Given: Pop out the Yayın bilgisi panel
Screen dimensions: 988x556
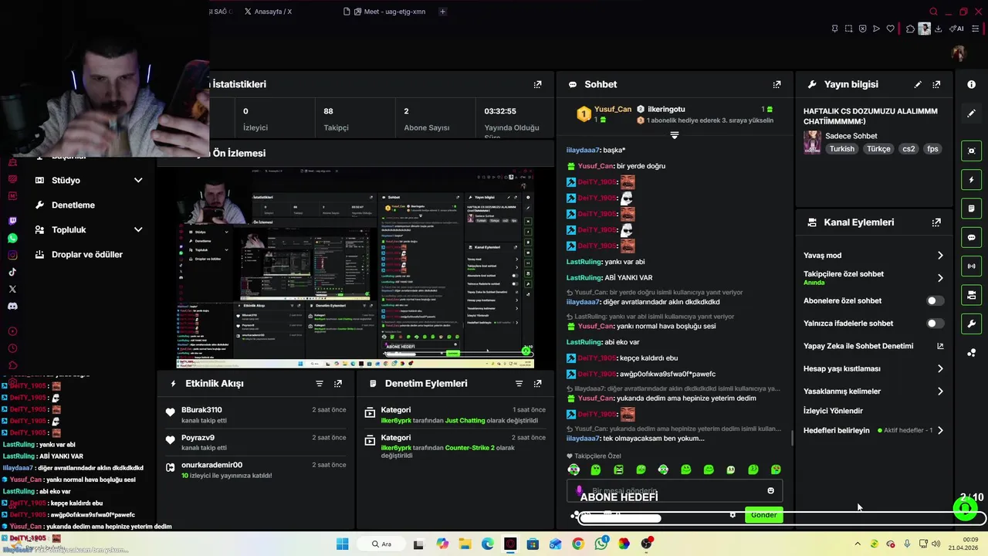Looking at the screenshot, I should click(x=936, y=84).
